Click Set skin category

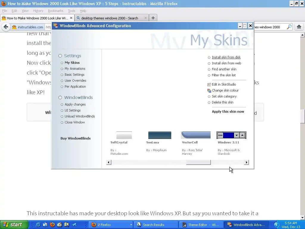224,96
